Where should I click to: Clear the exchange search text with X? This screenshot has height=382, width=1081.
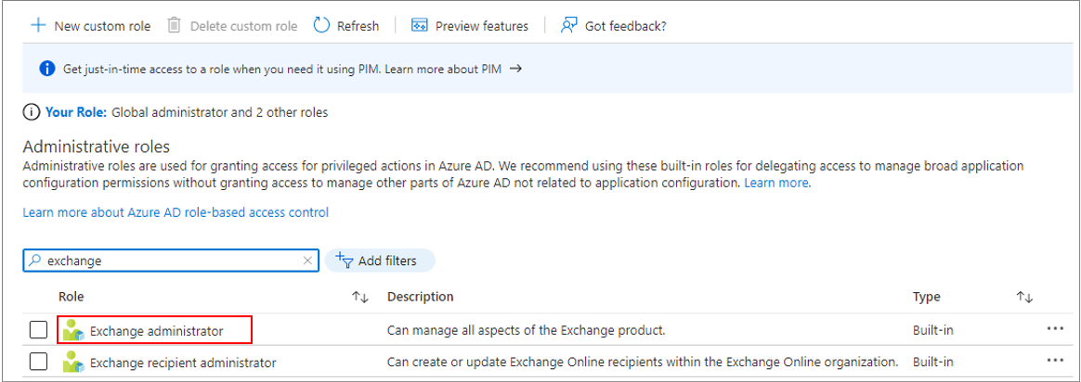307,261
